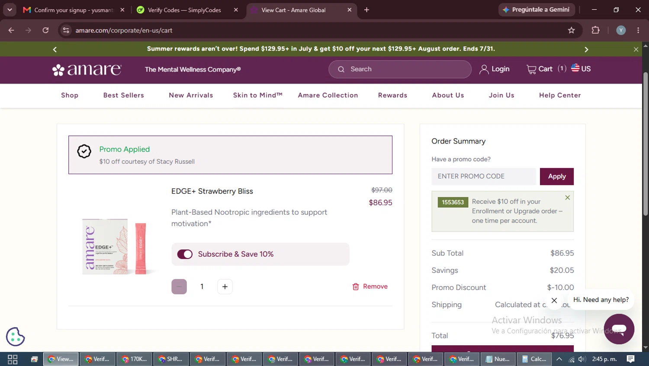Switch to the 170K... Chrome taskbar window
The height and width of the screenshot is (366, 649).
135,359
